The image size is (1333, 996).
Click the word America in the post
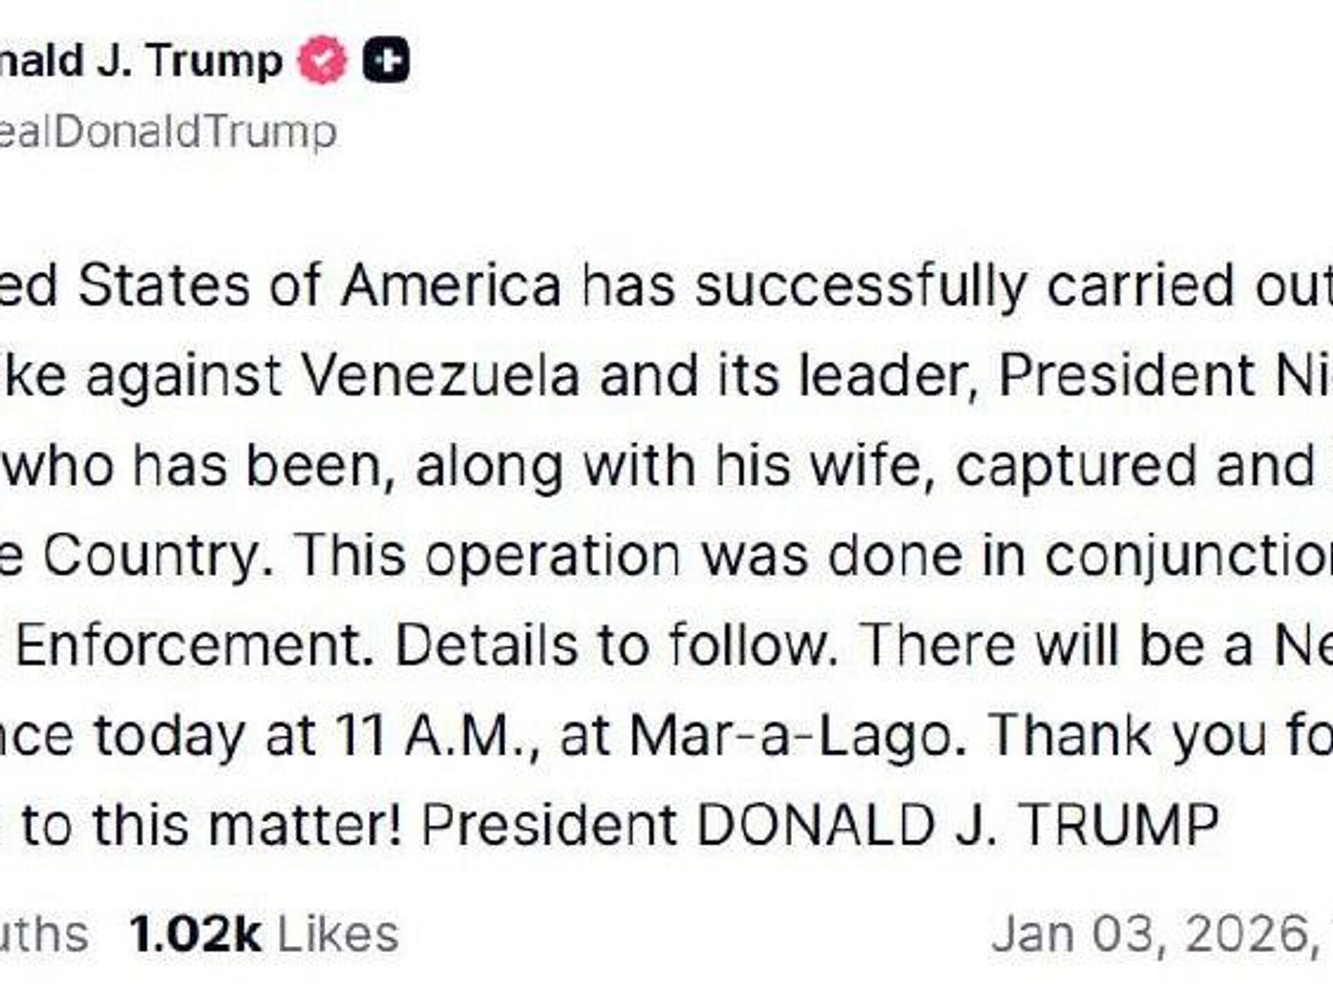click(x=451, y=285)
